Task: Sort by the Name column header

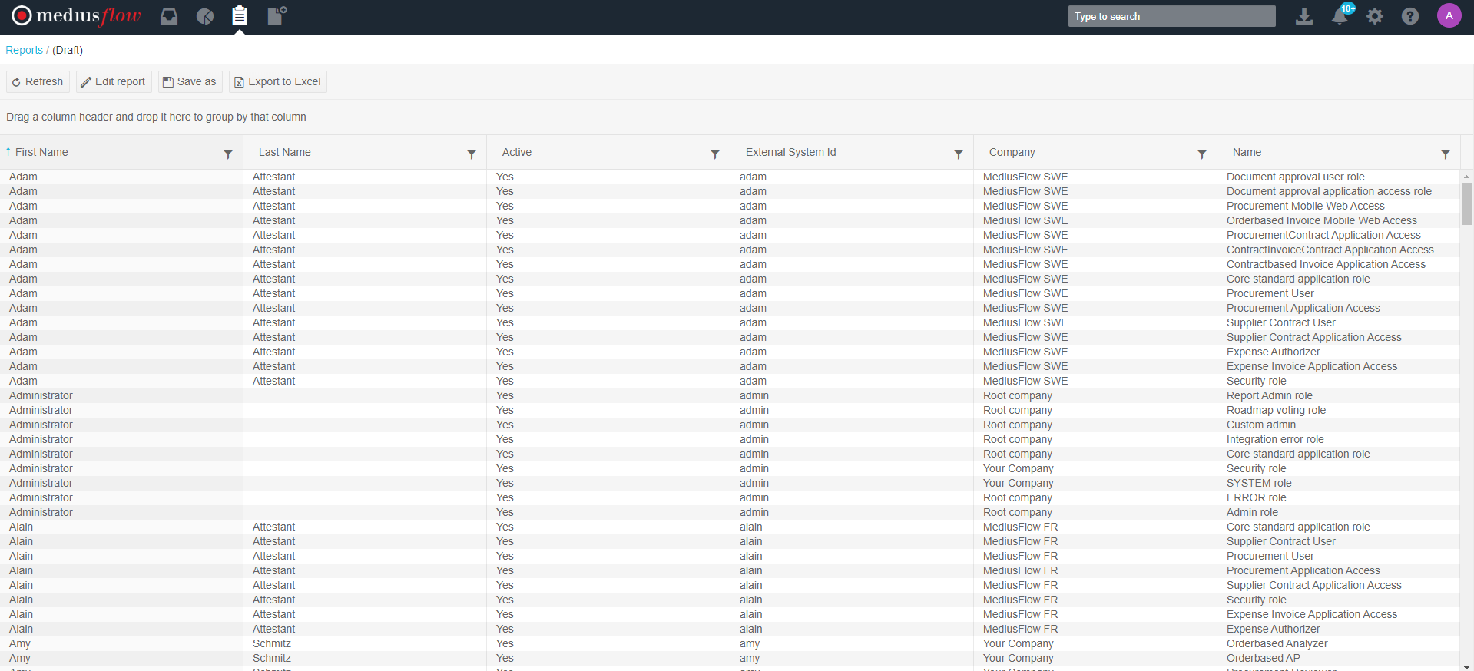Action: (x=1247, y=152)
